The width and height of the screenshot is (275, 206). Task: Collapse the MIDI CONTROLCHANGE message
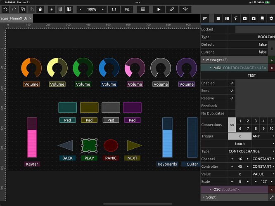[211, 68]
